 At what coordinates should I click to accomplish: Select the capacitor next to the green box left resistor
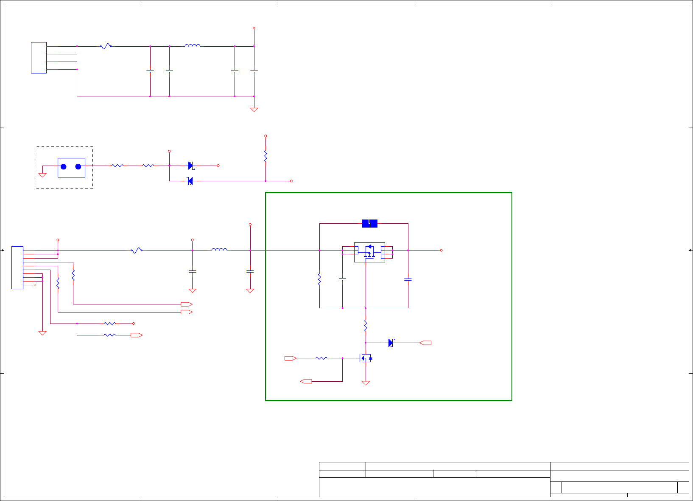click(343, 279)
